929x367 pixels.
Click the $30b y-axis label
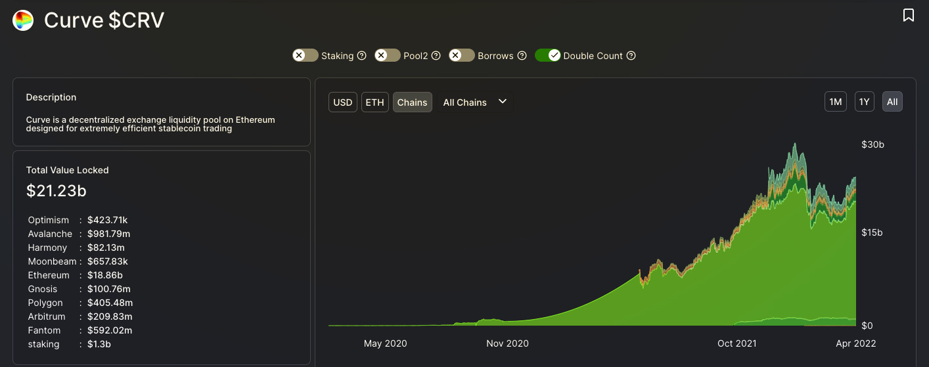click(x=872, y=144)
